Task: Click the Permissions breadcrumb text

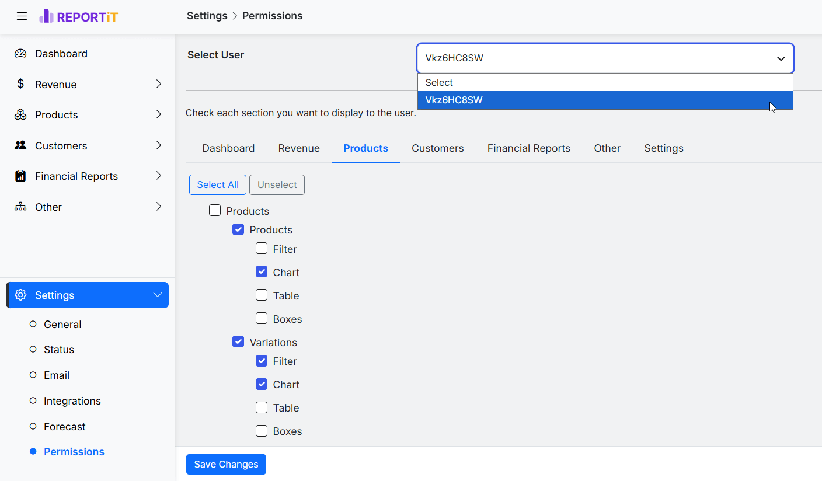Action: pos(273,16)
